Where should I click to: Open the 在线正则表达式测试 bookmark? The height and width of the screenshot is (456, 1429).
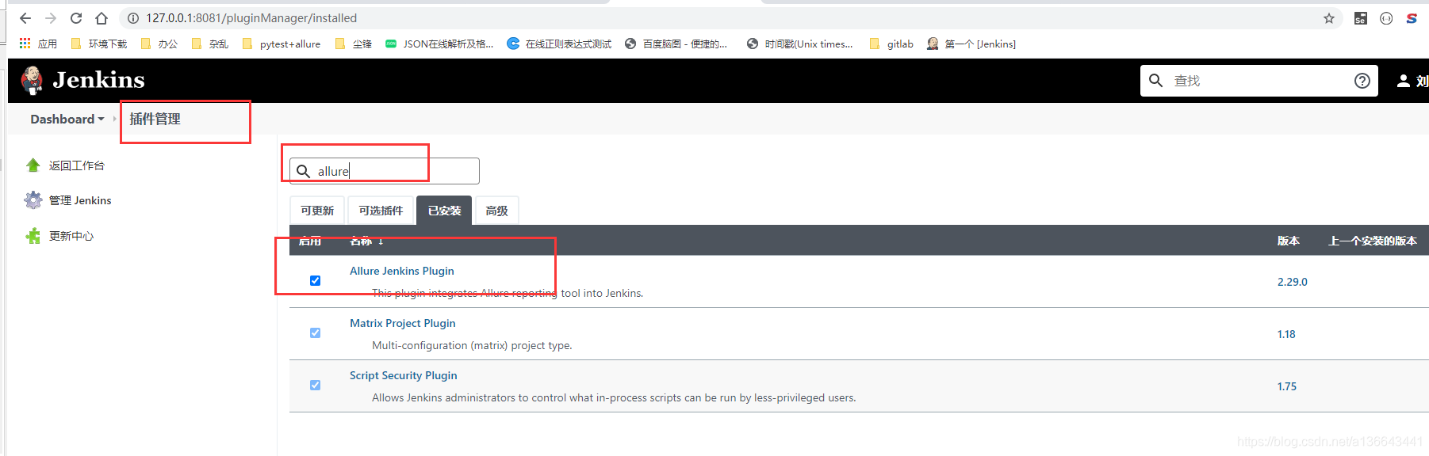pyautogui.click(x=559, y=44)
